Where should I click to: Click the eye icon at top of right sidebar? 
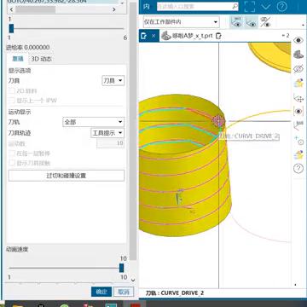[x=298, y=40]
